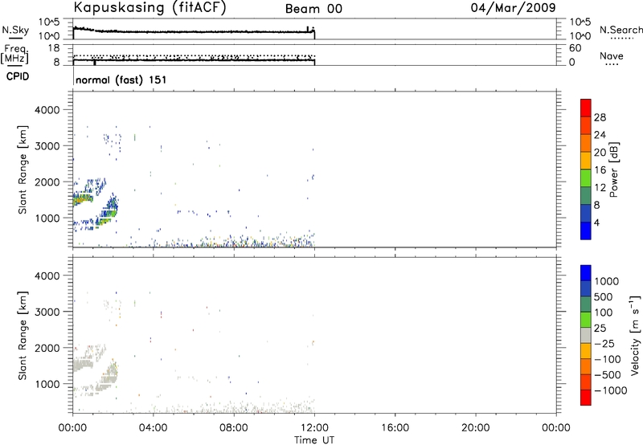The image size is (643, 445).
Task: Pick the green Power segment between 12 and 16
Action: coord(586,178)
